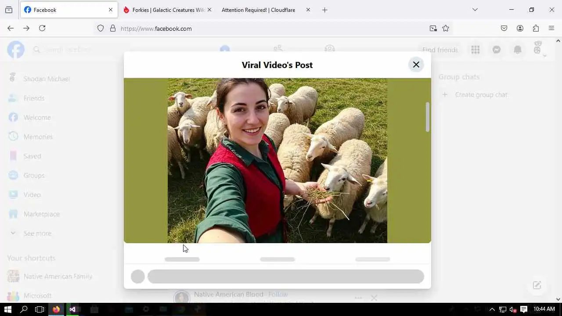The height and width of the screenshot is (316, 562).
Task: Show site security lock information
Action: pyautogui.click(x=113, y=29)
